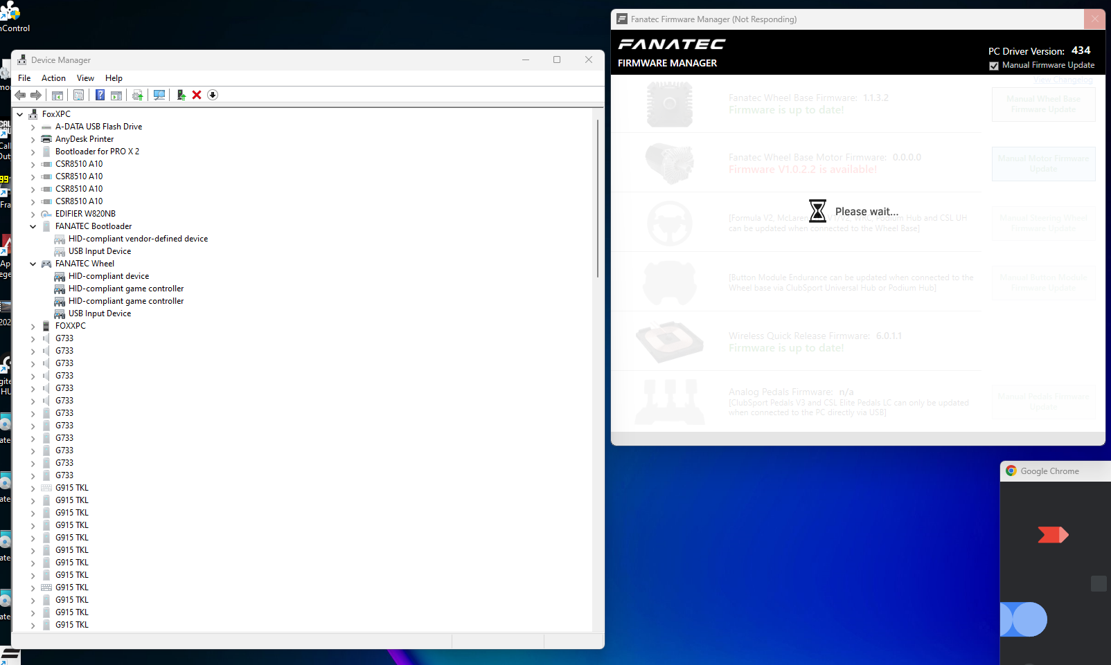
Task: Click the gear document with green arrow icon
Action: pyautogui.click(x=138, y=95)
